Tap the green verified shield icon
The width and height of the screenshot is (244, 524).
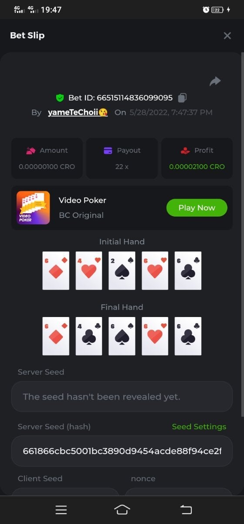point(60,98)
